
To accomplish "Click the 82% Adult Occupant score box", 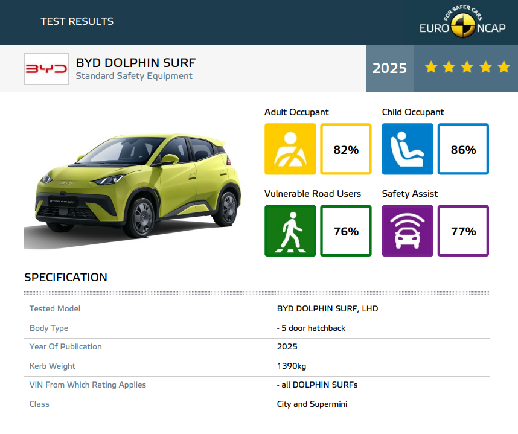I will point(346,149).
